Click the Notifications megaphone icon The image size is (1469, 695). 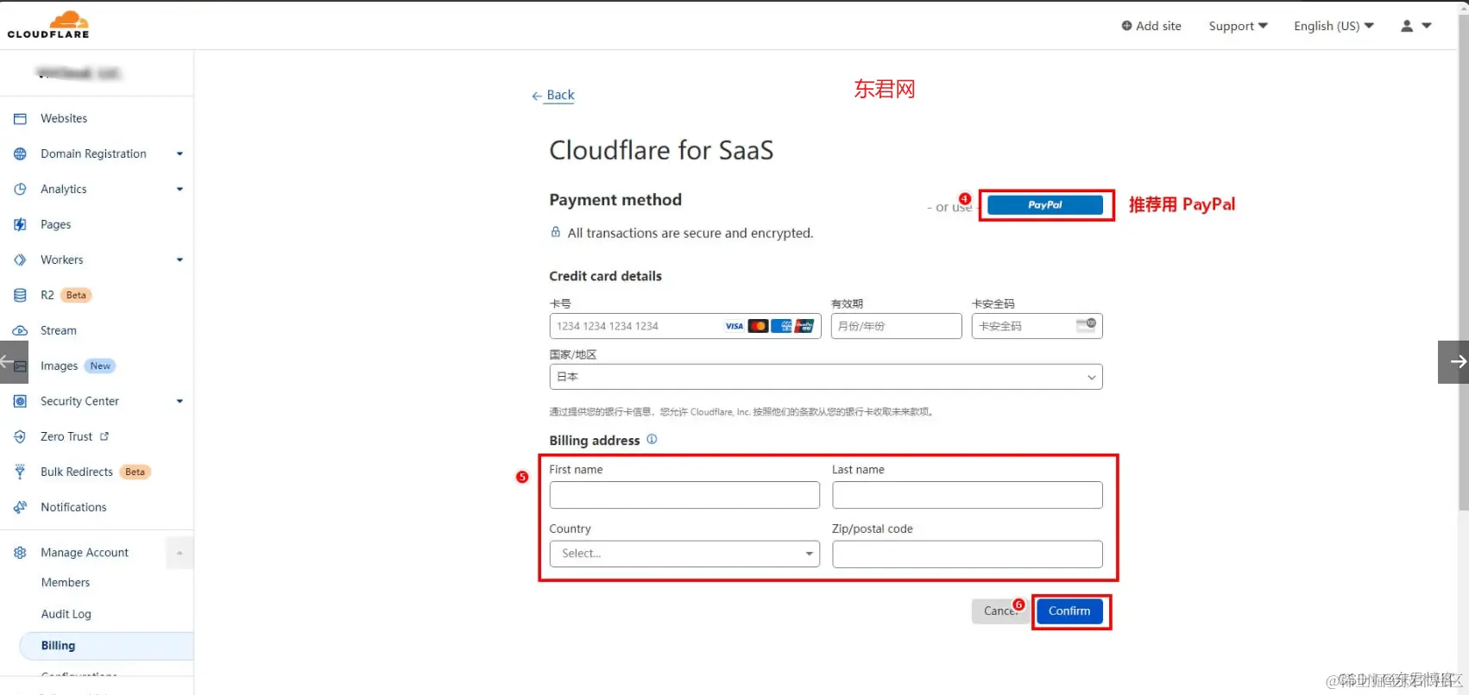tap(20, 507)
